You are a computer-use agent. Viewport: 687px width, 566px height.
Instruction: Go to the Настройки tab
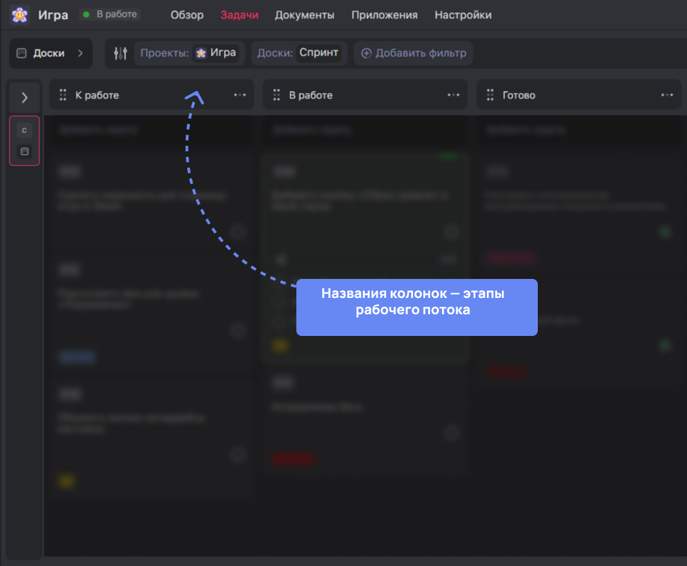tap(463, 15)
